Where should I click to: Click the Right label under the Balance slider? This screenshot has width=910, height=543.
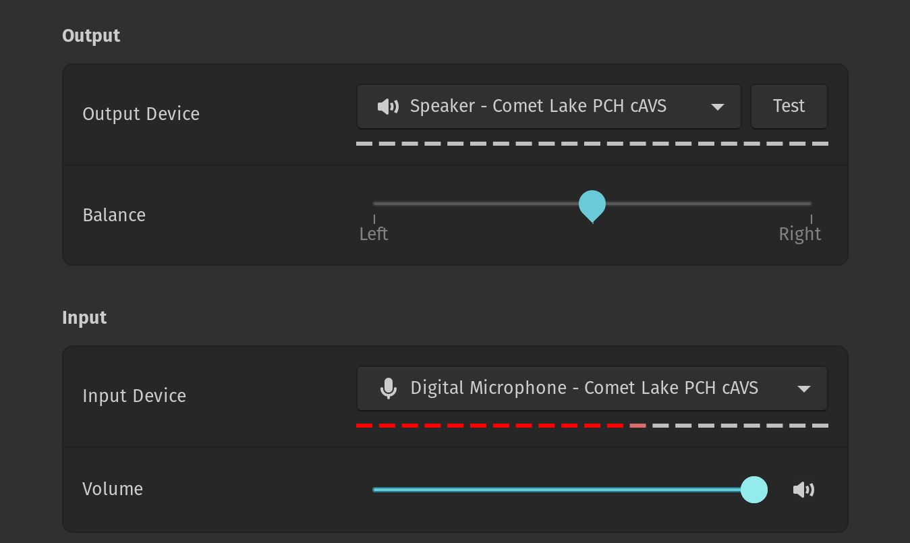coord(799,233)
